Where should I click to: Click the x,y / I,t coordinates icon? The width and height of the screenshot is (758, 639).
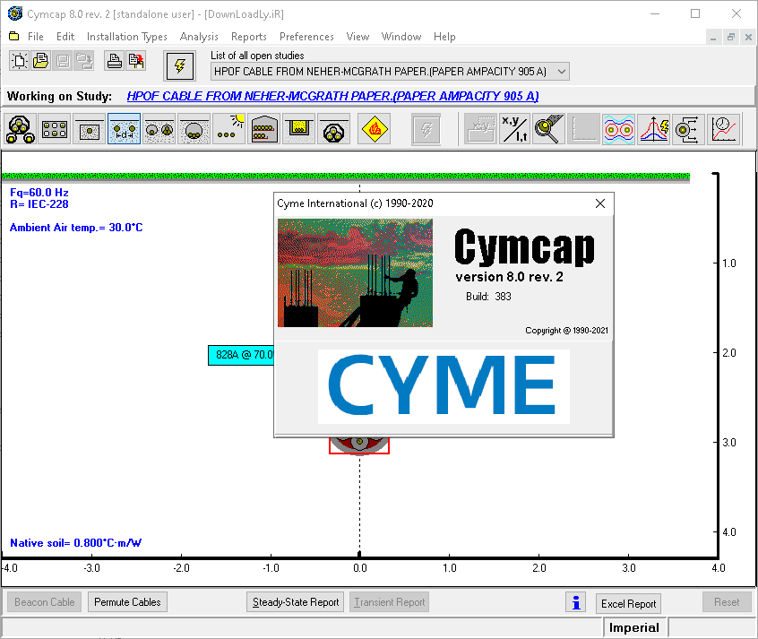pyautogui.click(x=515, y=129)
